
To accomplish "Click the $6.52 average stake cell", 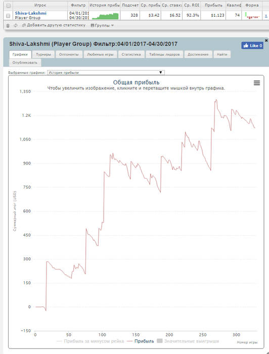I will (x=171, y=16).
